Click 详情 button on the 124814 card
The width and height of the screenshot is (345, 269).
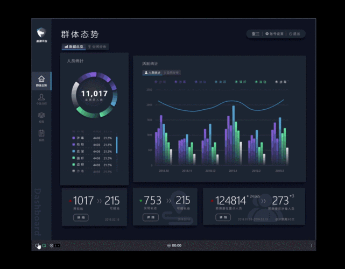pos(223,217)
